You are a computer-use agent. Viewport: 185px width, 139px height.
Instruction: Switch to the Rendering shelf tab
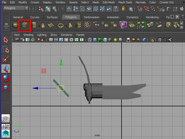(x=152, y=17)
